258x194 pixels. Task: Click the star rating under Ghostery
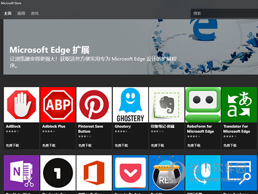click(121, 131)
